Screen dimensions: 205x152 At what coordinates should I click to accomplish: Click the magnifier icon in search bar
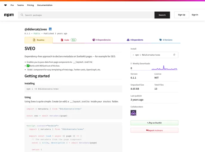pyautogui.click(x=22, y=15)
